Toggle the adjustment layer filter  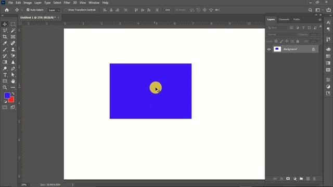point(297,28)
